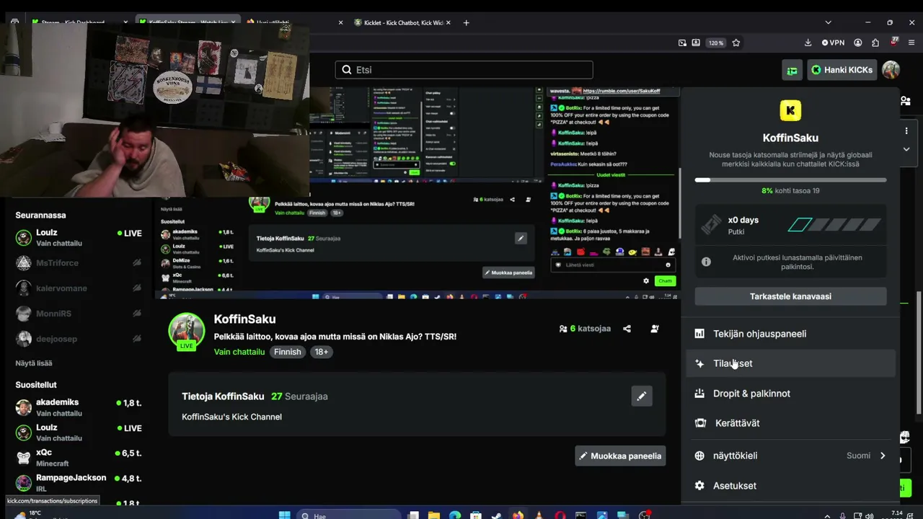Click the 18+ tag under stream title
Screen dimensions: 923x519
pyautogui.click(x=322, y=352)
